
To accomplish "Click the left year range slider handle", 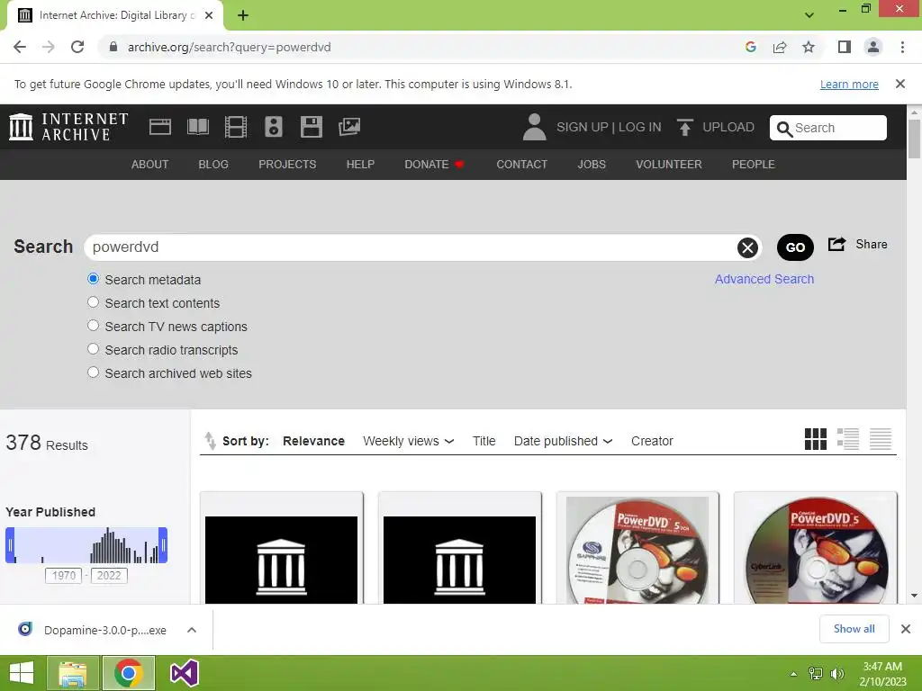I will click(10, 545).
